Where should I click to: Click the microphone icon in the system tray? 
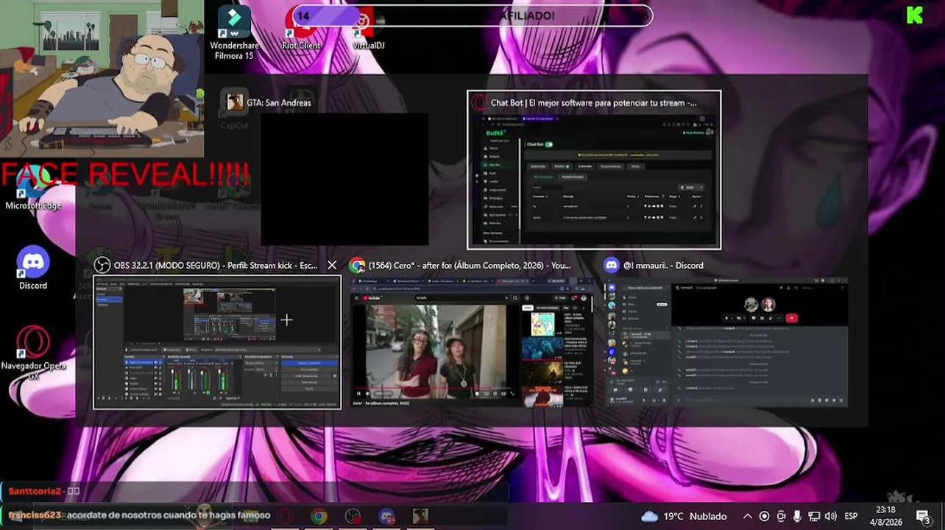click(x=797, y=516)
